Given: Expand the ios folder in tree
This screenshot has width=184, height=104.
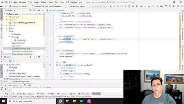Looking at the screenshot, I should pos(7,28).
